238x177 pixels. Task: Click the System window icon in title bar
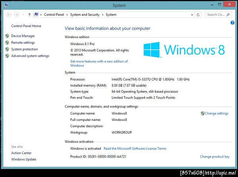[6, 5]
